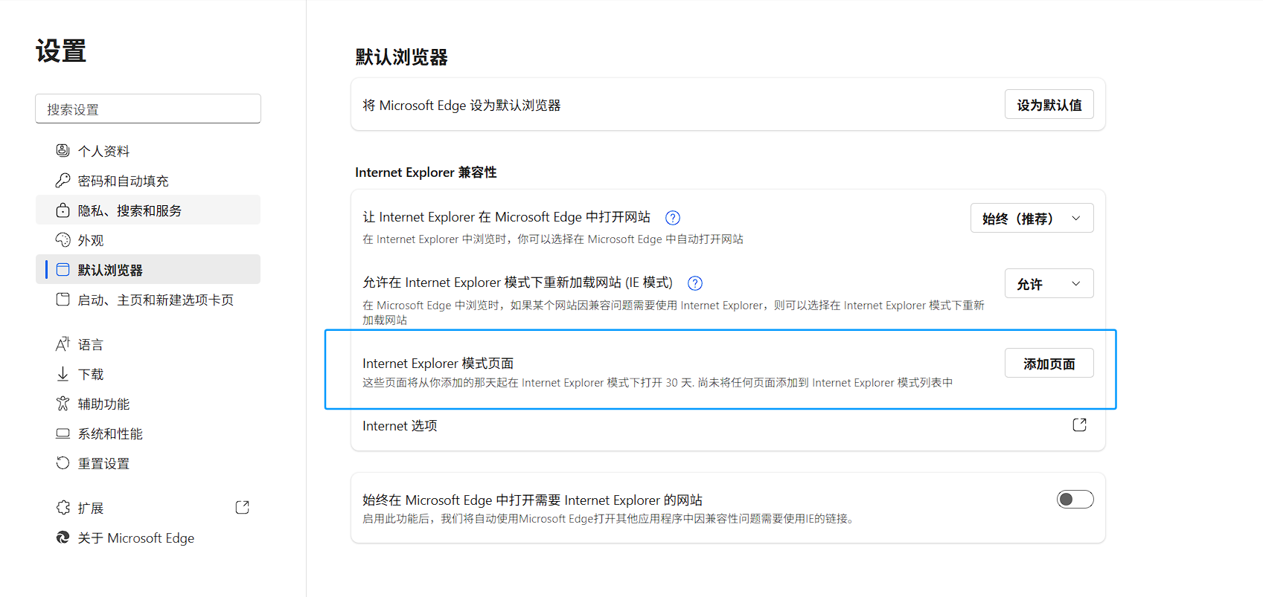
Task: Click the 添加页面 button
Action: click(1049, 364)
